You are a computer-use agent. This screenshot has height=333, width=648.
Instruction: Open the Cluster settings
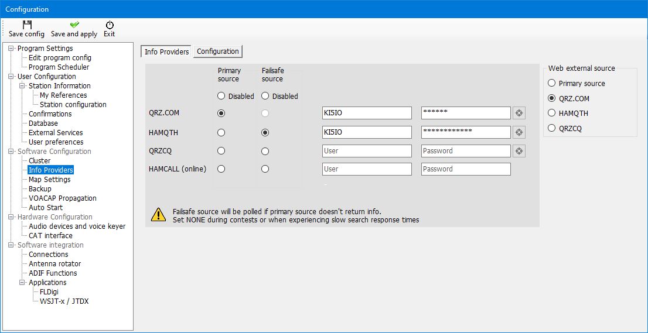click(x=39, y=161)
